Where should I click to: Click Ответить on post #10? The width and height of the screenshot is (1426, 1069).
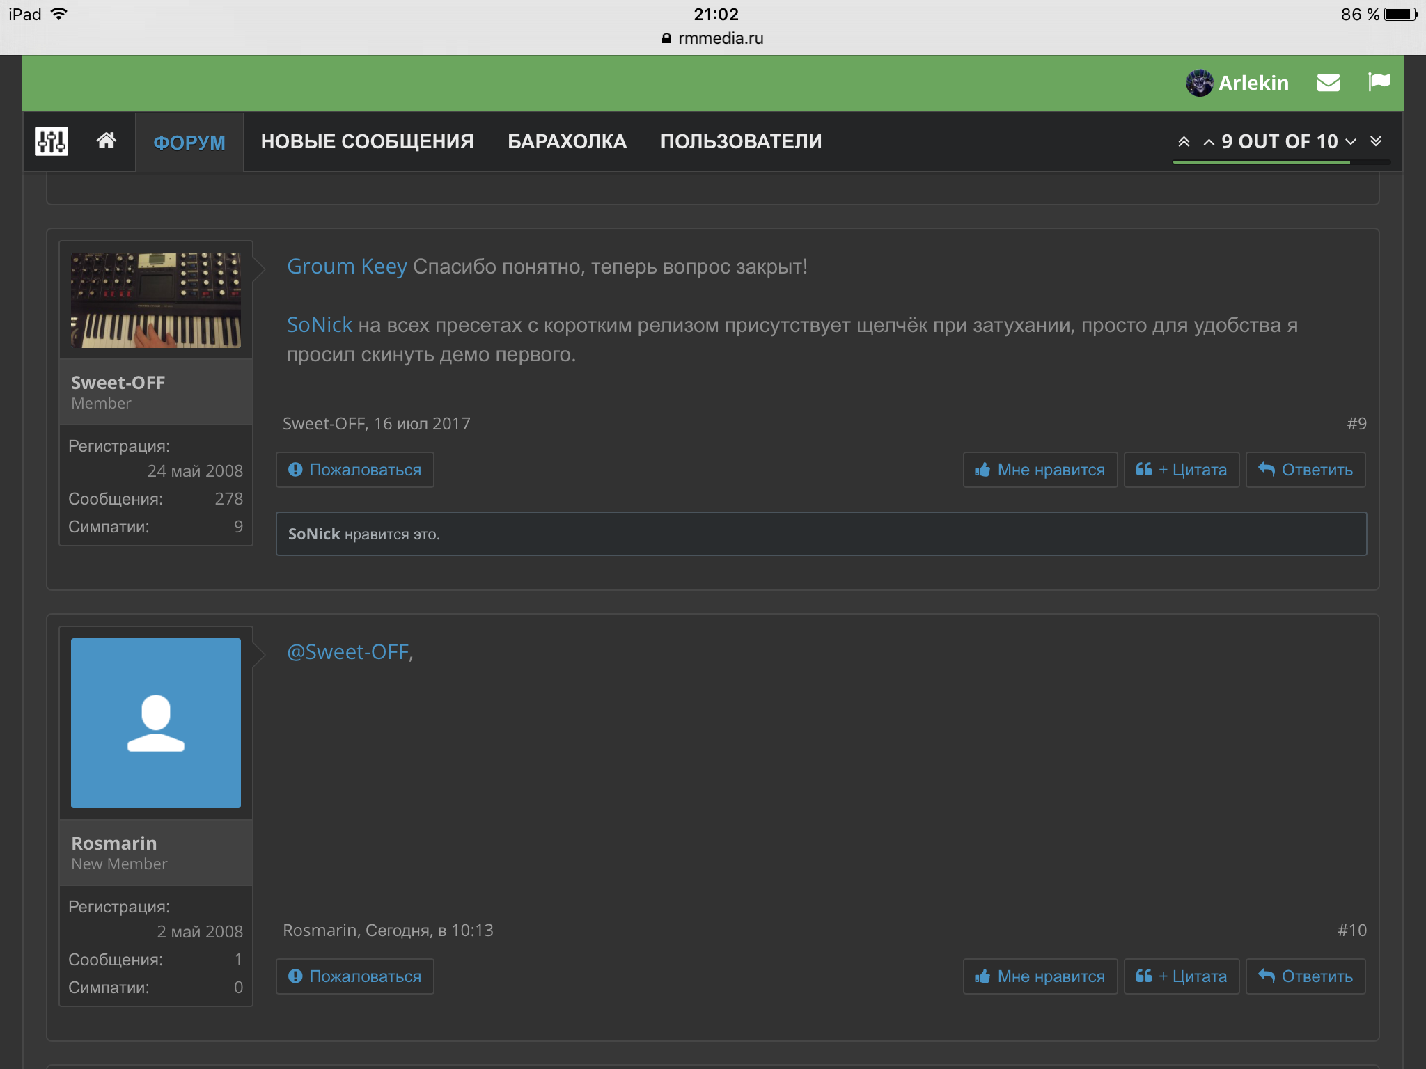click(1306, 976)
